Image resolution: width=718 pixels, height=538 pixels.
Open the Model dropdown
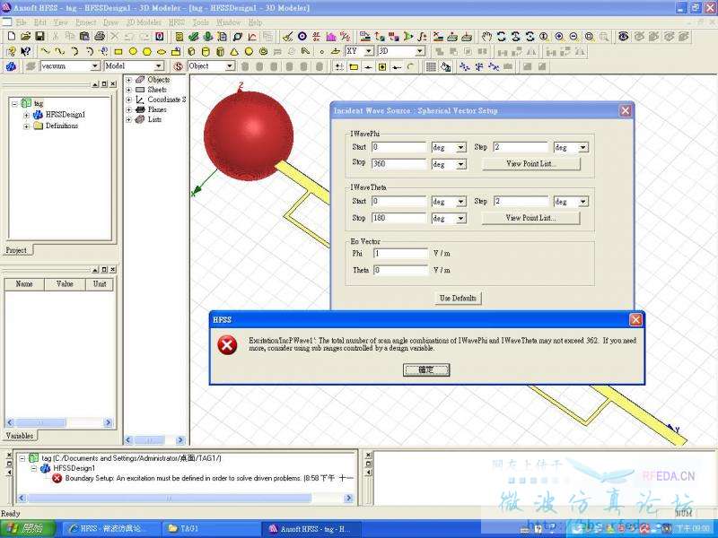tap(159, 66)
